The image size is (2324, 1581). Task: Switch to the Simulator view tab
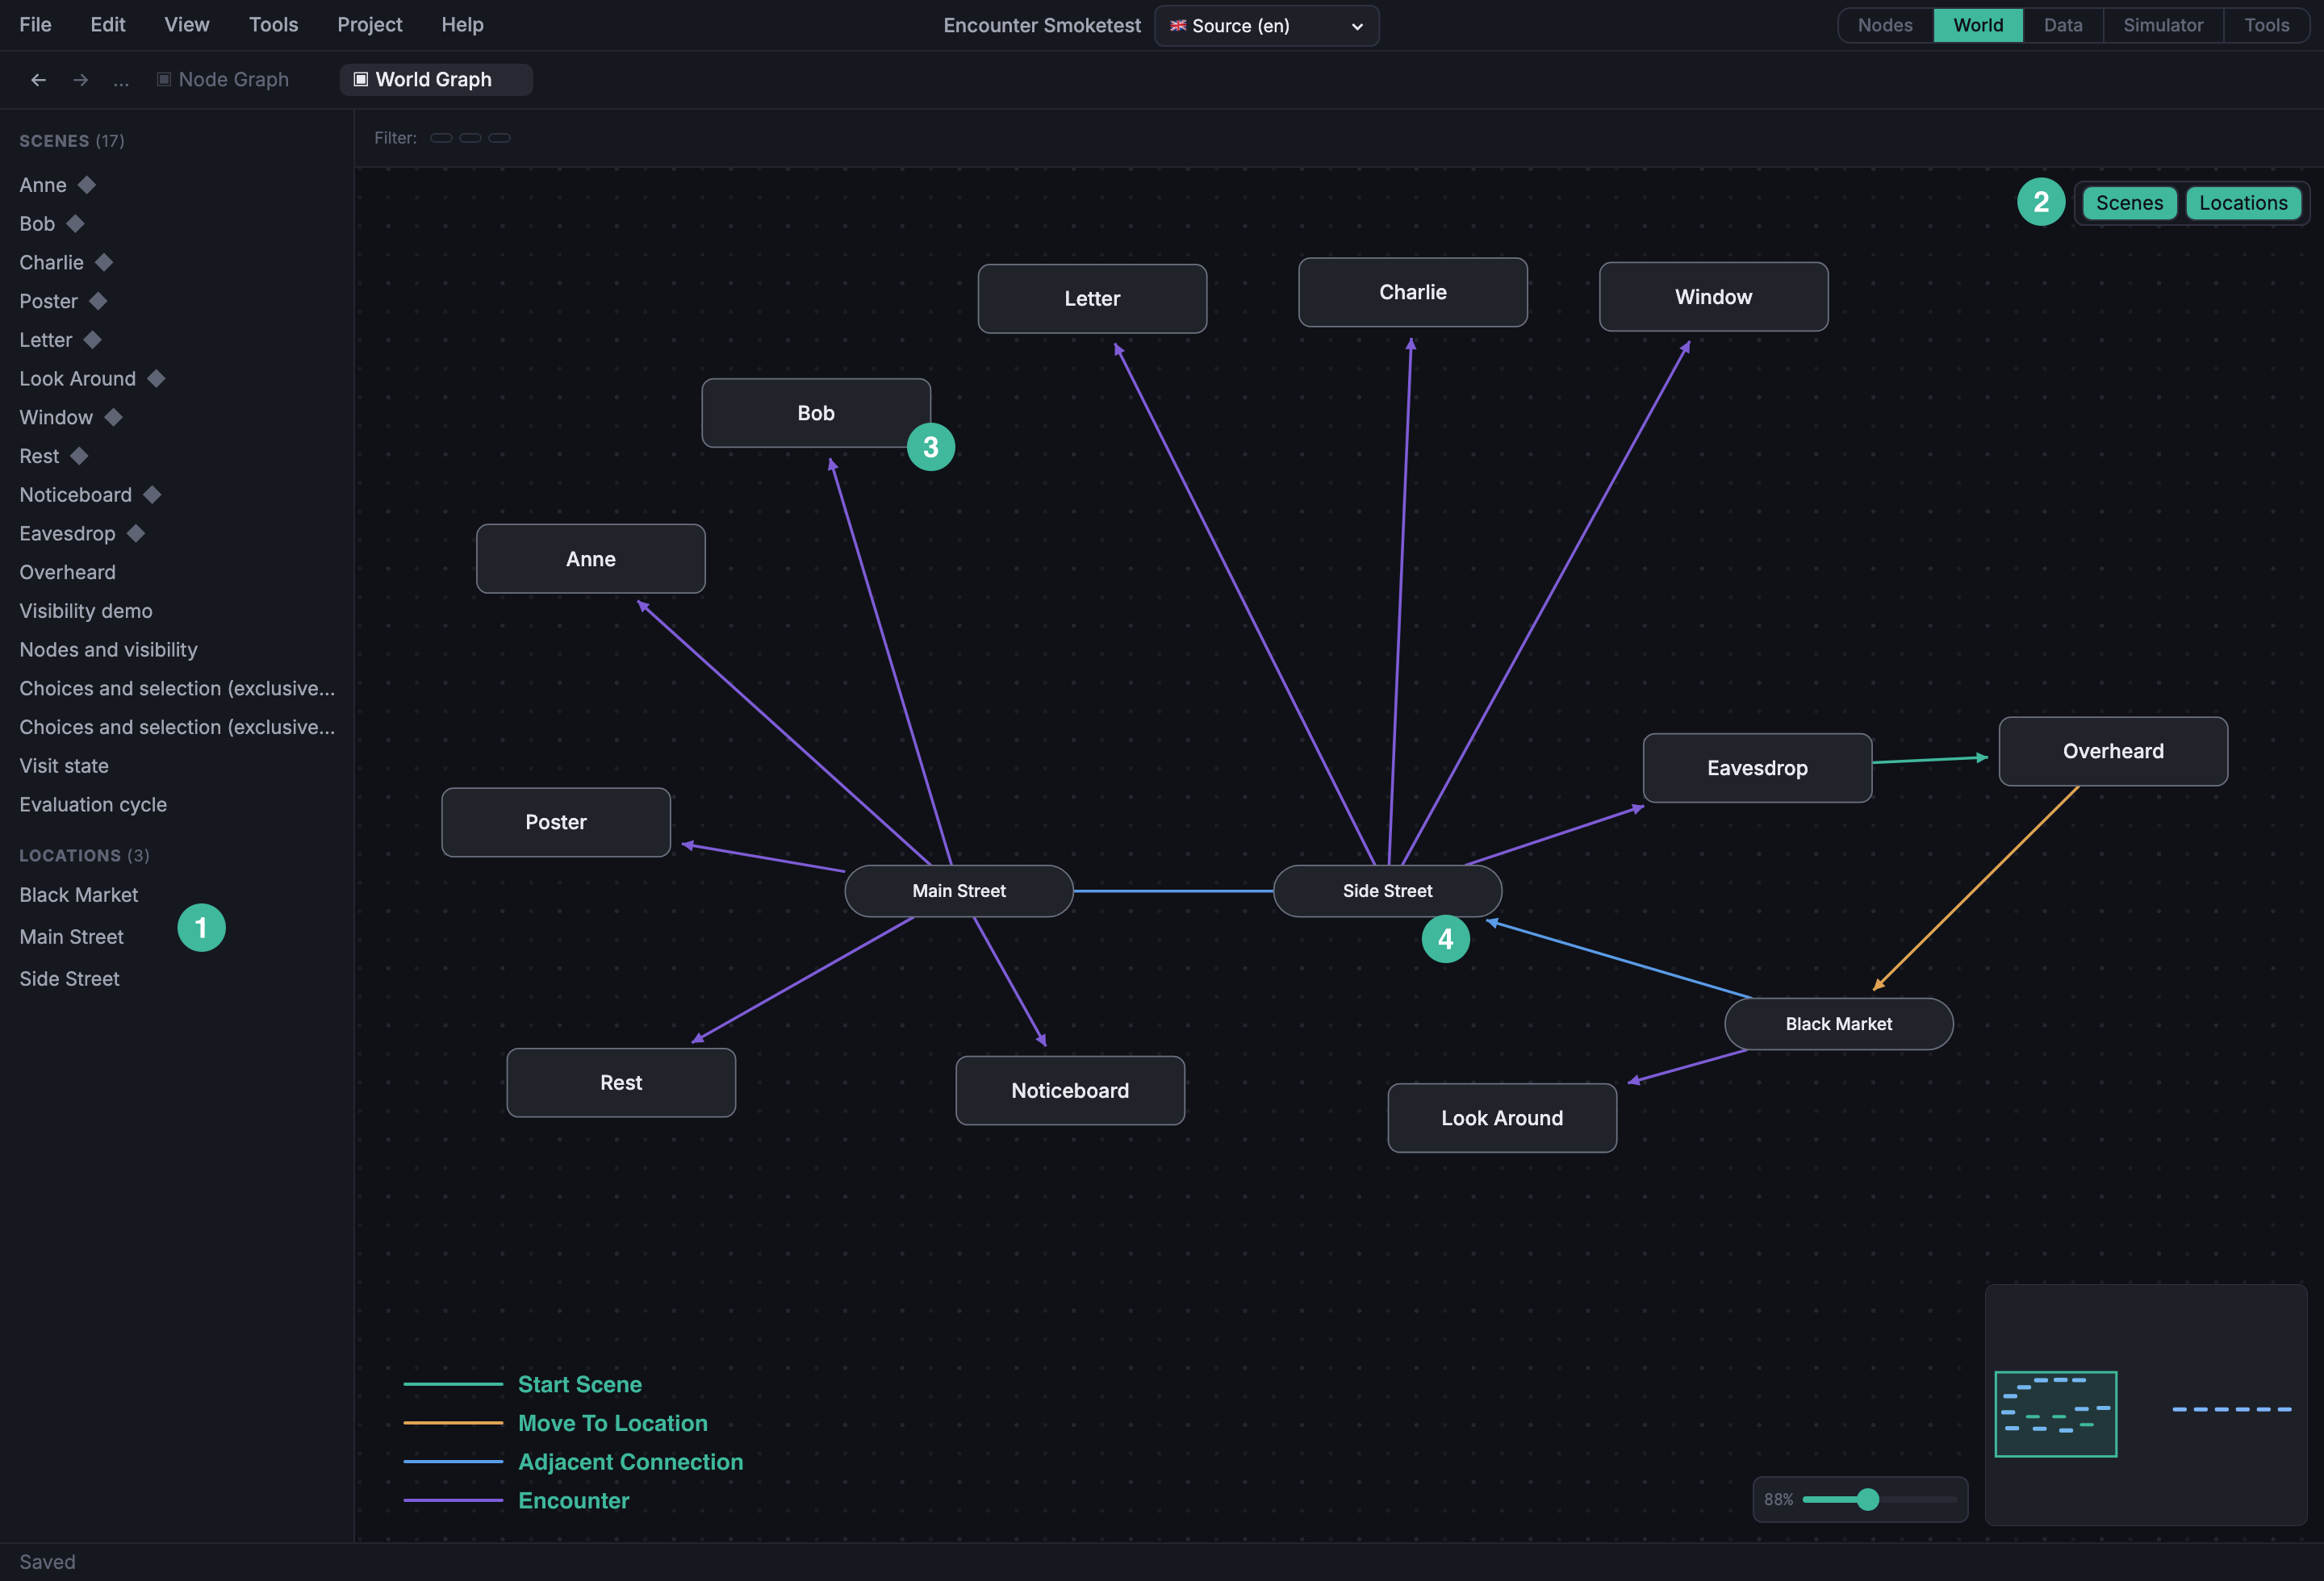(2163, 25)
